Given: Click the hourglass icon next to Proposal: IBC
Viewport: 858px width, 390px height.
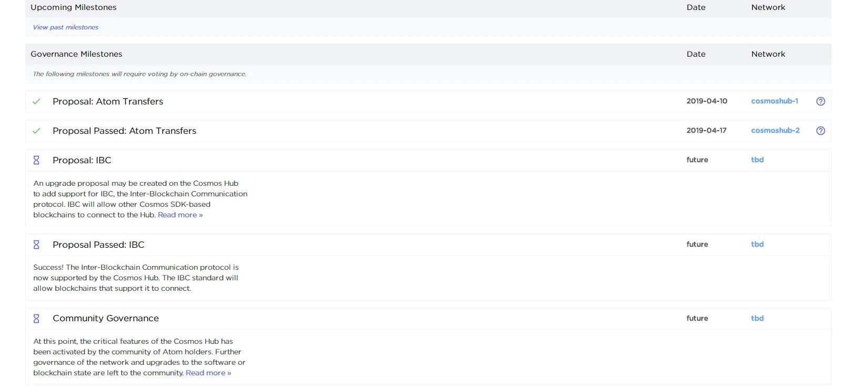Looking at the screenshot, I should pyautogui.click(x=36, y=160).
